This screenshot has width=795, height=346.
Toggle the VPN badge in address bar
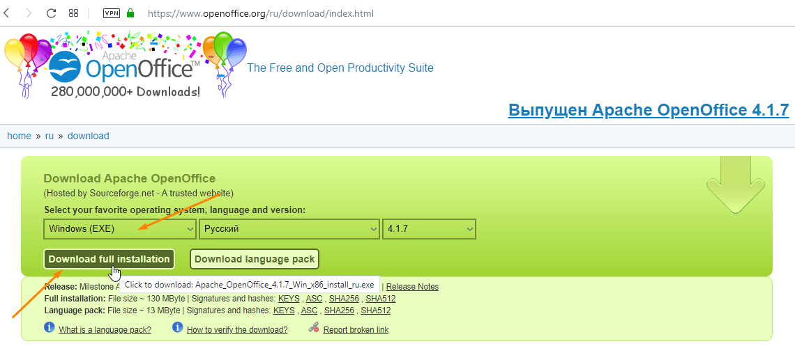(112, 13)
